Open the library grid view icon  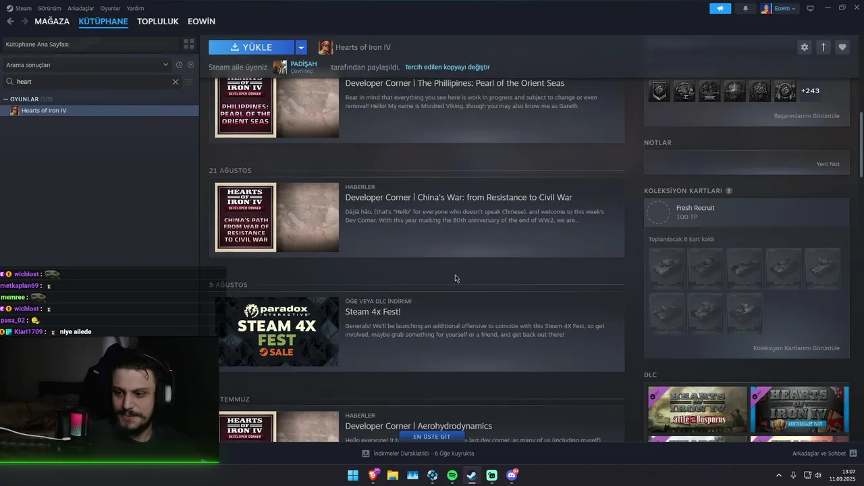(x=189, y=44)
